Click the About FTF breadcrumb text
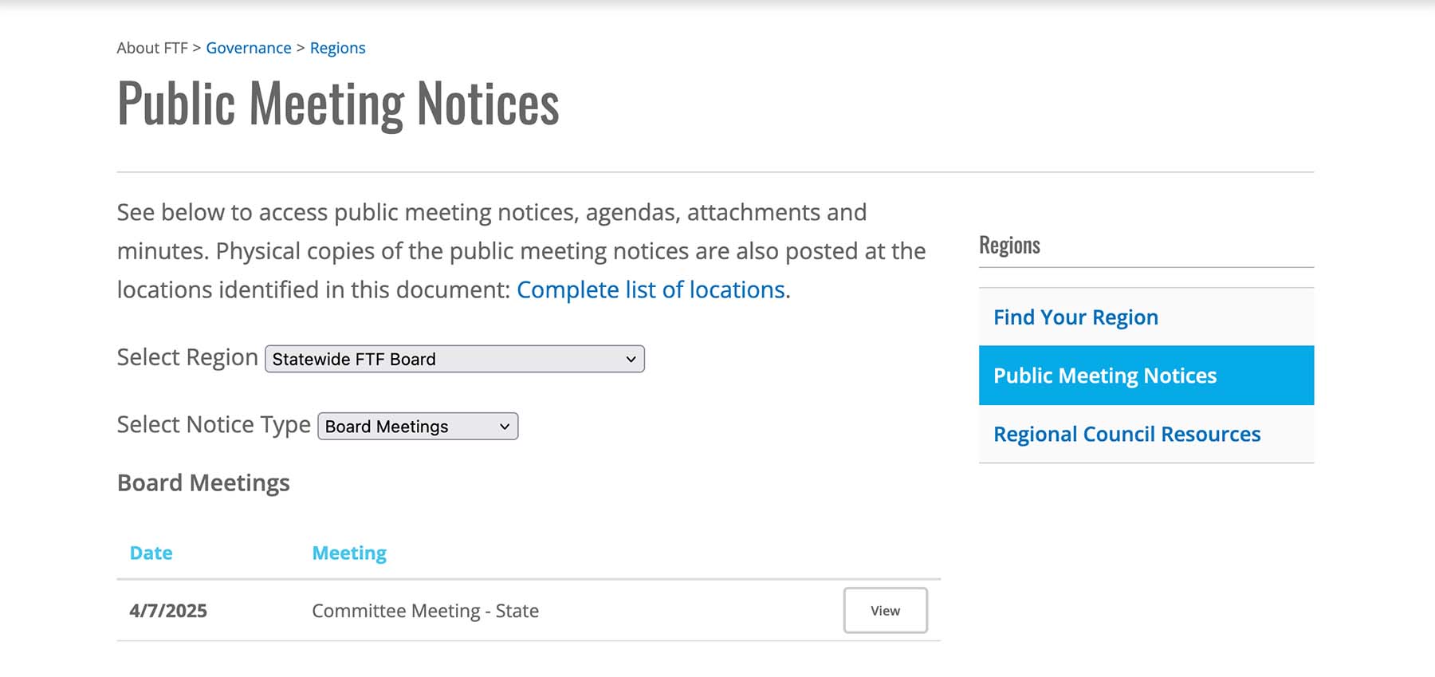Viewport: 1435px width, 677px height. [151, 48]
